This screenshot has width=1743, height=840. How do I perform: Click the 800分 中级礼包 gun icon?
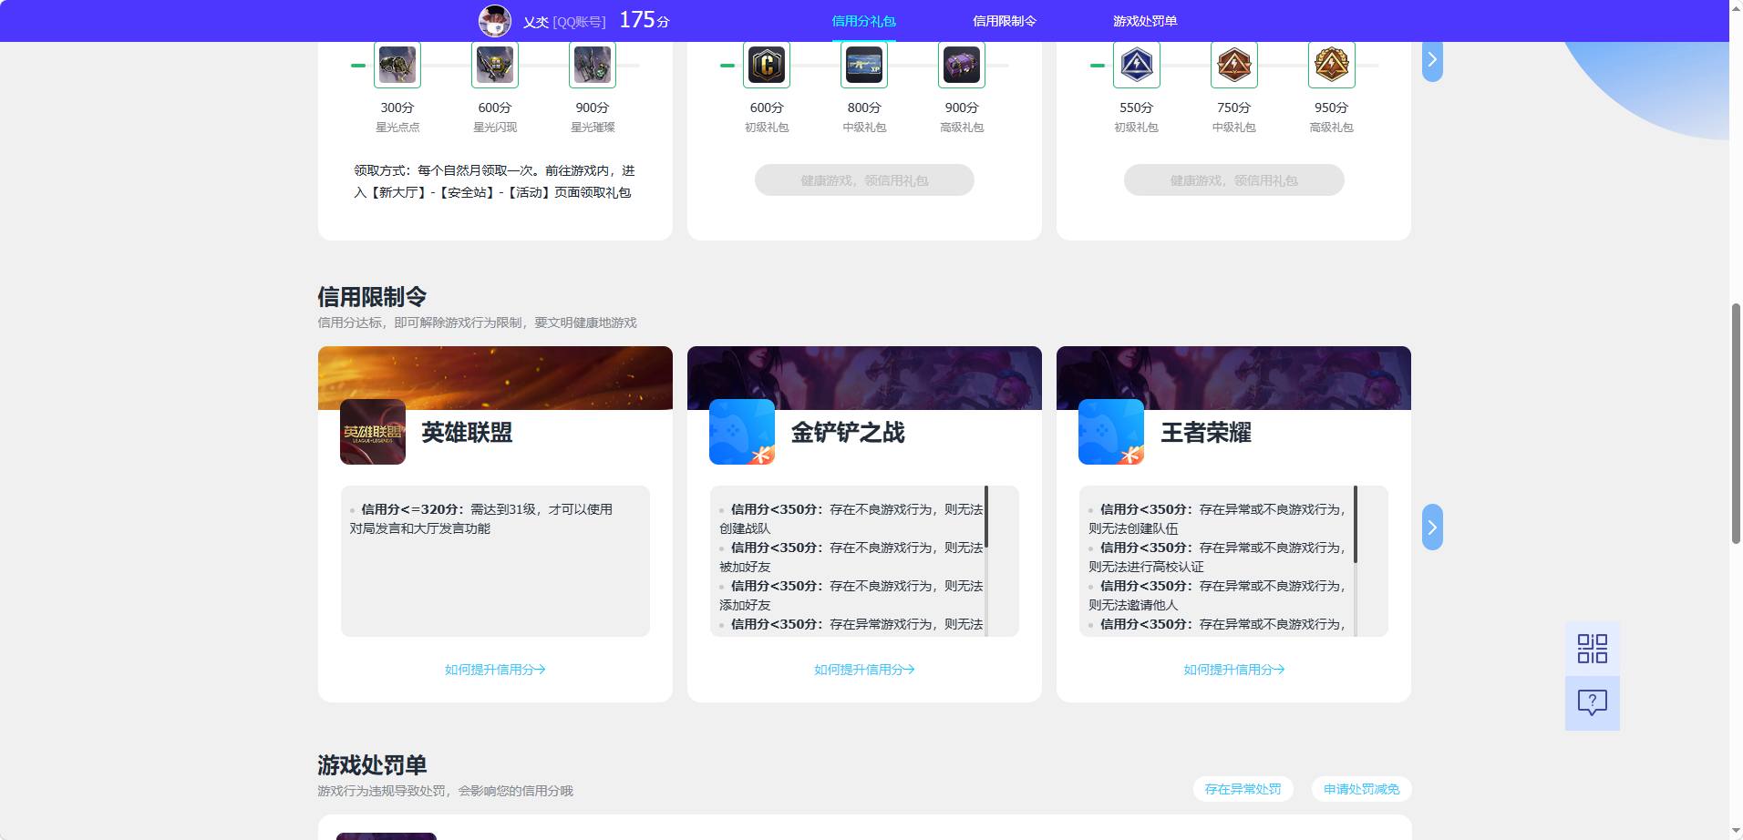tap(864, 65)
